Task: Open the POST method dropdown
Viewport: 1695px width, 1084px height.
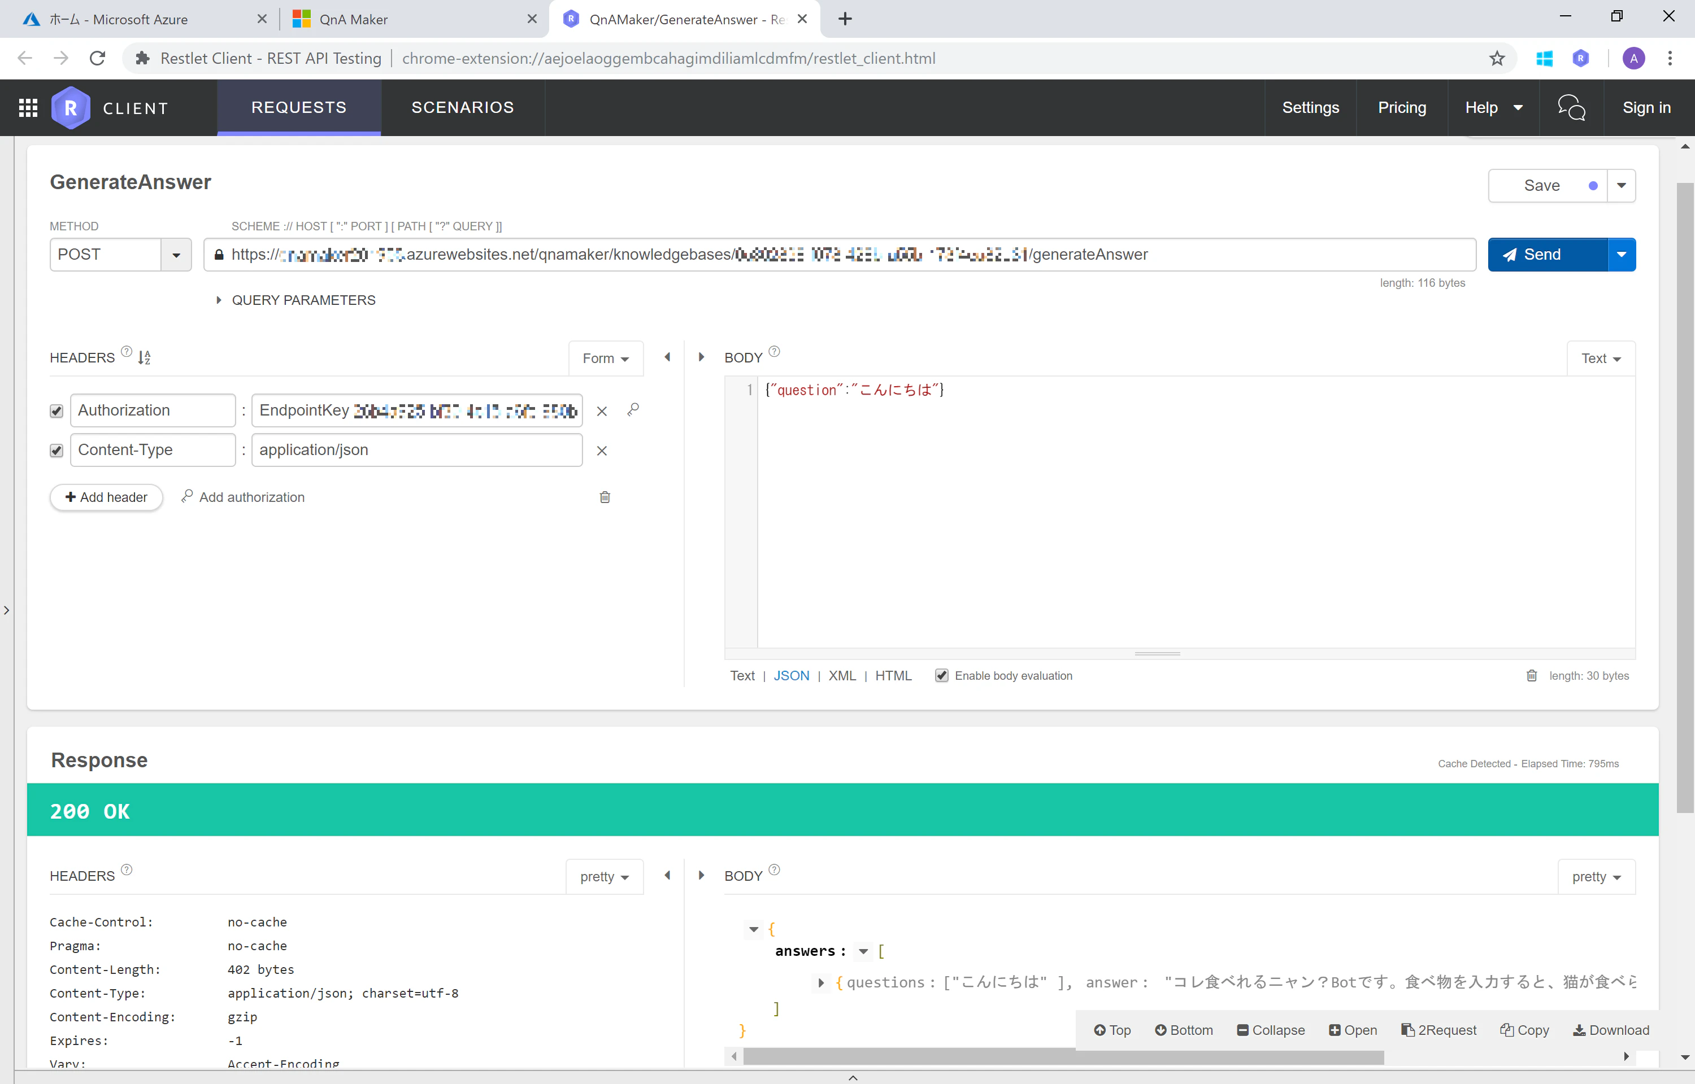Action: [176, 255]
